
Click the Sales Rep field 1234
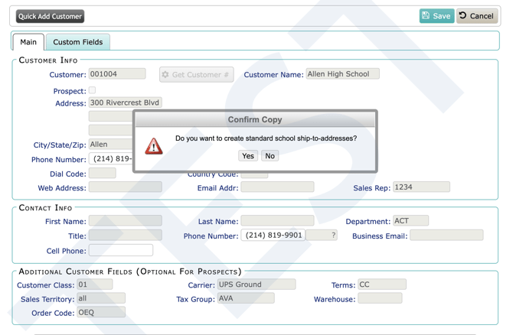coord(421,187)
